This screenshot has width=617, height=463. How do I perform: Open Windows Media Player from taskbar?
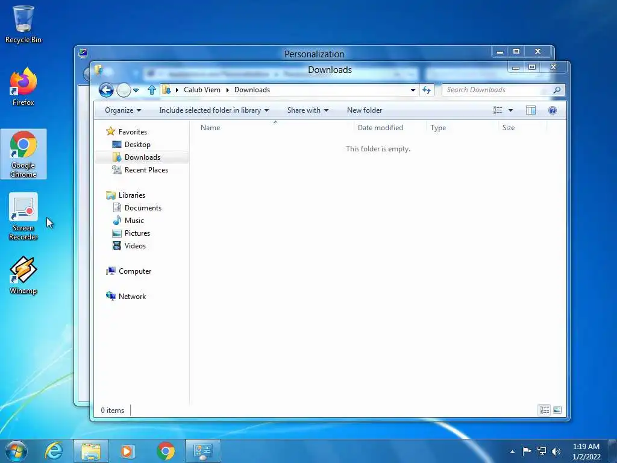coord(127,451)
